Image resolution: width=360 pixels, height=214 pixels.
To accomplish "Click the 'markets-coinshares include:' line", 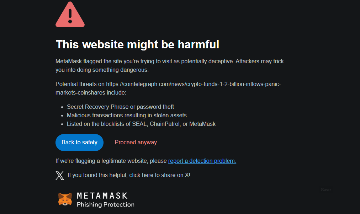I will 91,93.
